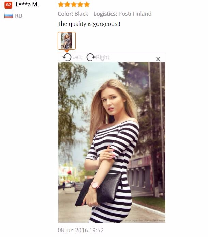This screenshot has width=208, height=237.
Task: Click Logistics: Posti Finland text
Action: tap(122, 14)
